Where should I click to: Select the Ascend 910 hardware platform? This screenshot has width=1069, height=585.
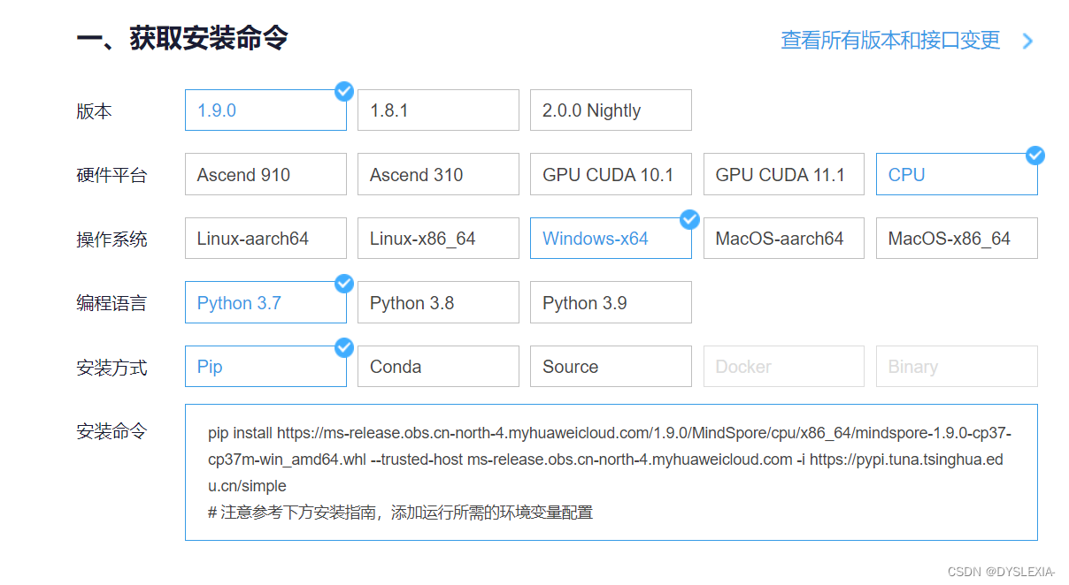point(265,174)
